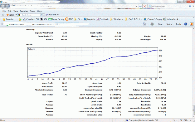Screen dimensions: 195x122
Task: Open the Safety command bar menu
Action: (170, 24)
